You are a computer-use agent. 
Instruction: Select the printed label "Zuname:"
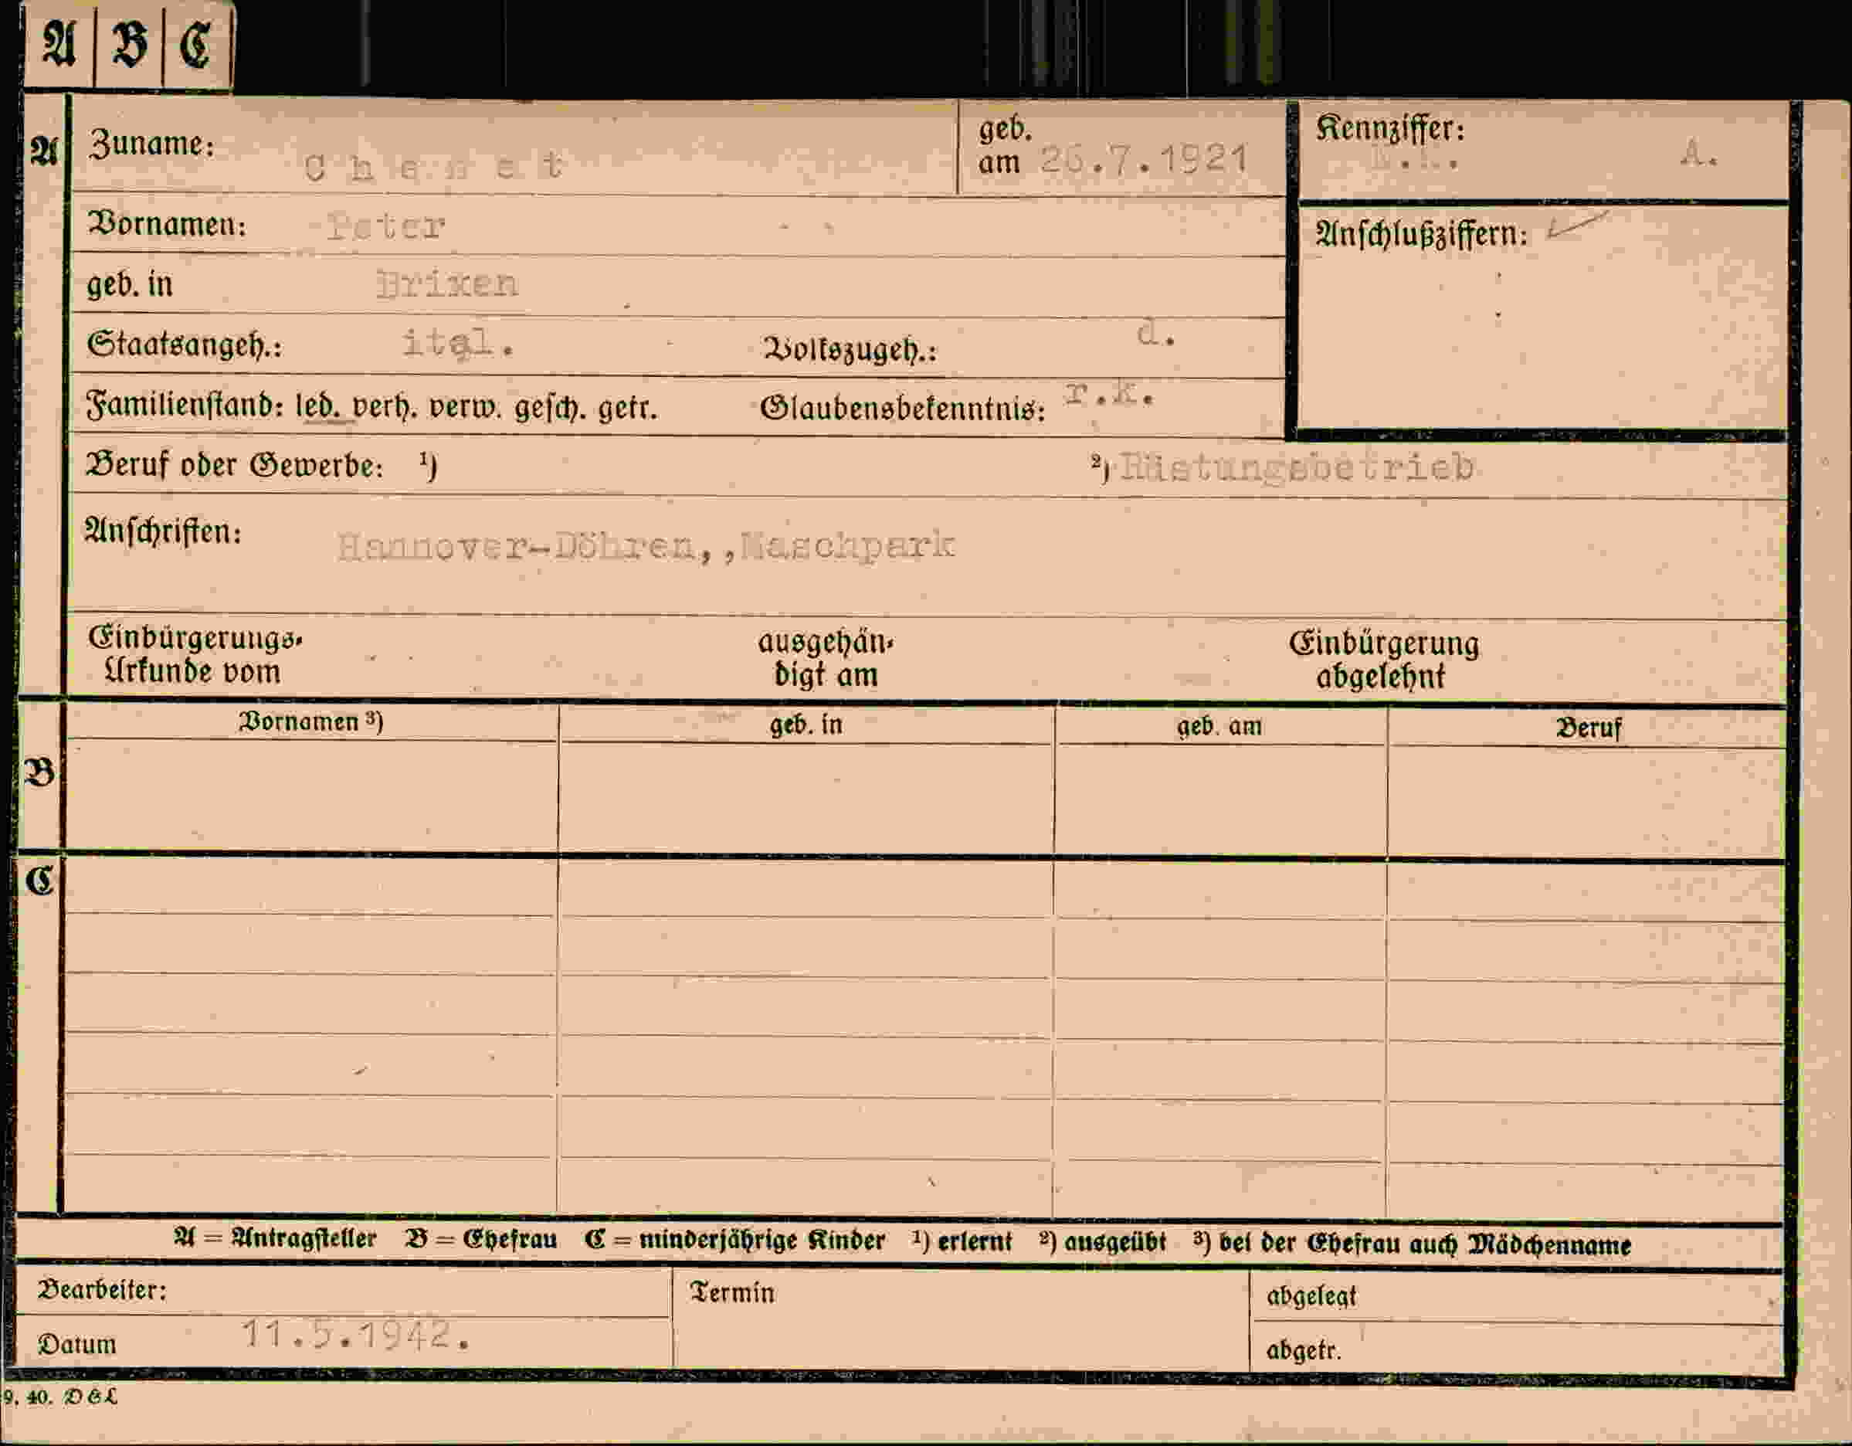tap(151, 144)
